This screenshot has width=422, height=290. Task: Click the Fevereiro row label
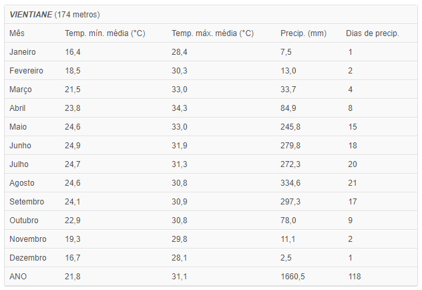point(26,71)
